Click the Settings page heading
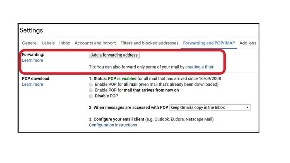Screen dimensions: 290x163 (x=31, y=31)
